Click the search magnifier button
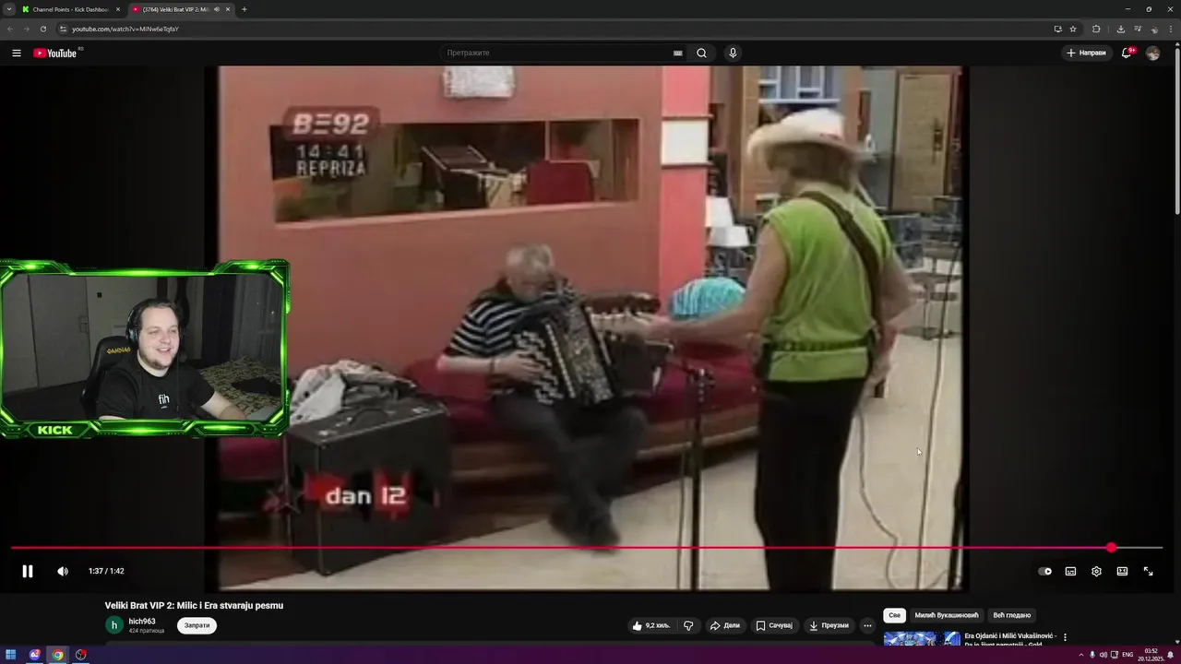 (701, 53)
